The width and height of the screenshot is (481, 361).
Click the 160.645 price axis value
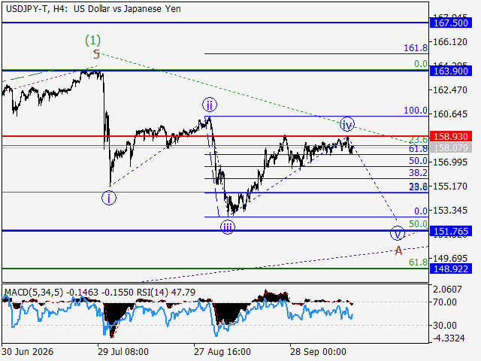[x=449, y=114]
